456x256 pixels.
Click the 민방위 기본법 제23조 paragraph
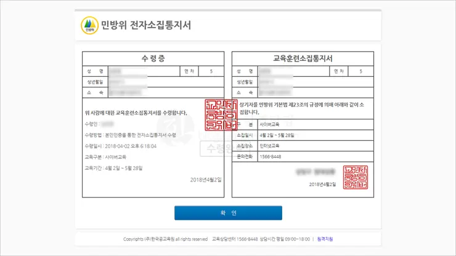coord(301,108)
